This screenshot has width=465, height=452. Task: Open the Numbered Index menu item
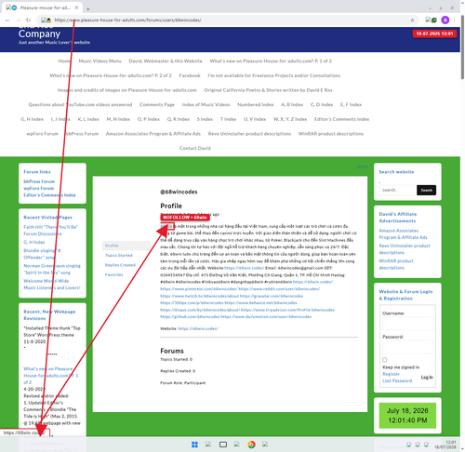pyautogui.click(x=256, y=105)
